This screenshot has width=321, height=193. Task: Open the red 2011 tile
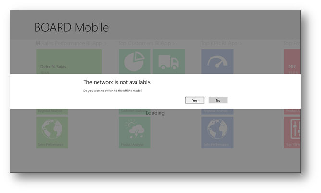292,62
